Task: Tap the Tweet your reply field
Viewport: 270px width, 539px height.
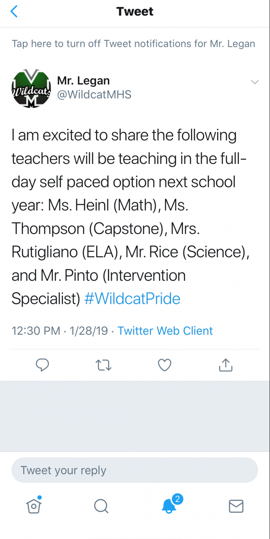Action: coord(135,470)
